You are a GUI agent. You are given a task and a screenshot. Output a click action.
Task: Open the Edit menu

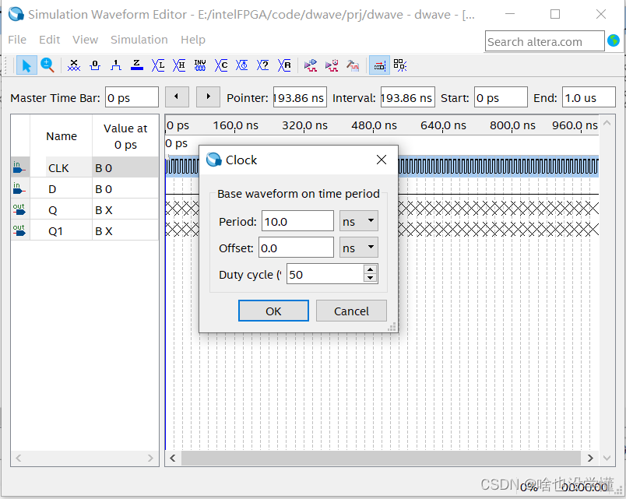tap(50, 40)
